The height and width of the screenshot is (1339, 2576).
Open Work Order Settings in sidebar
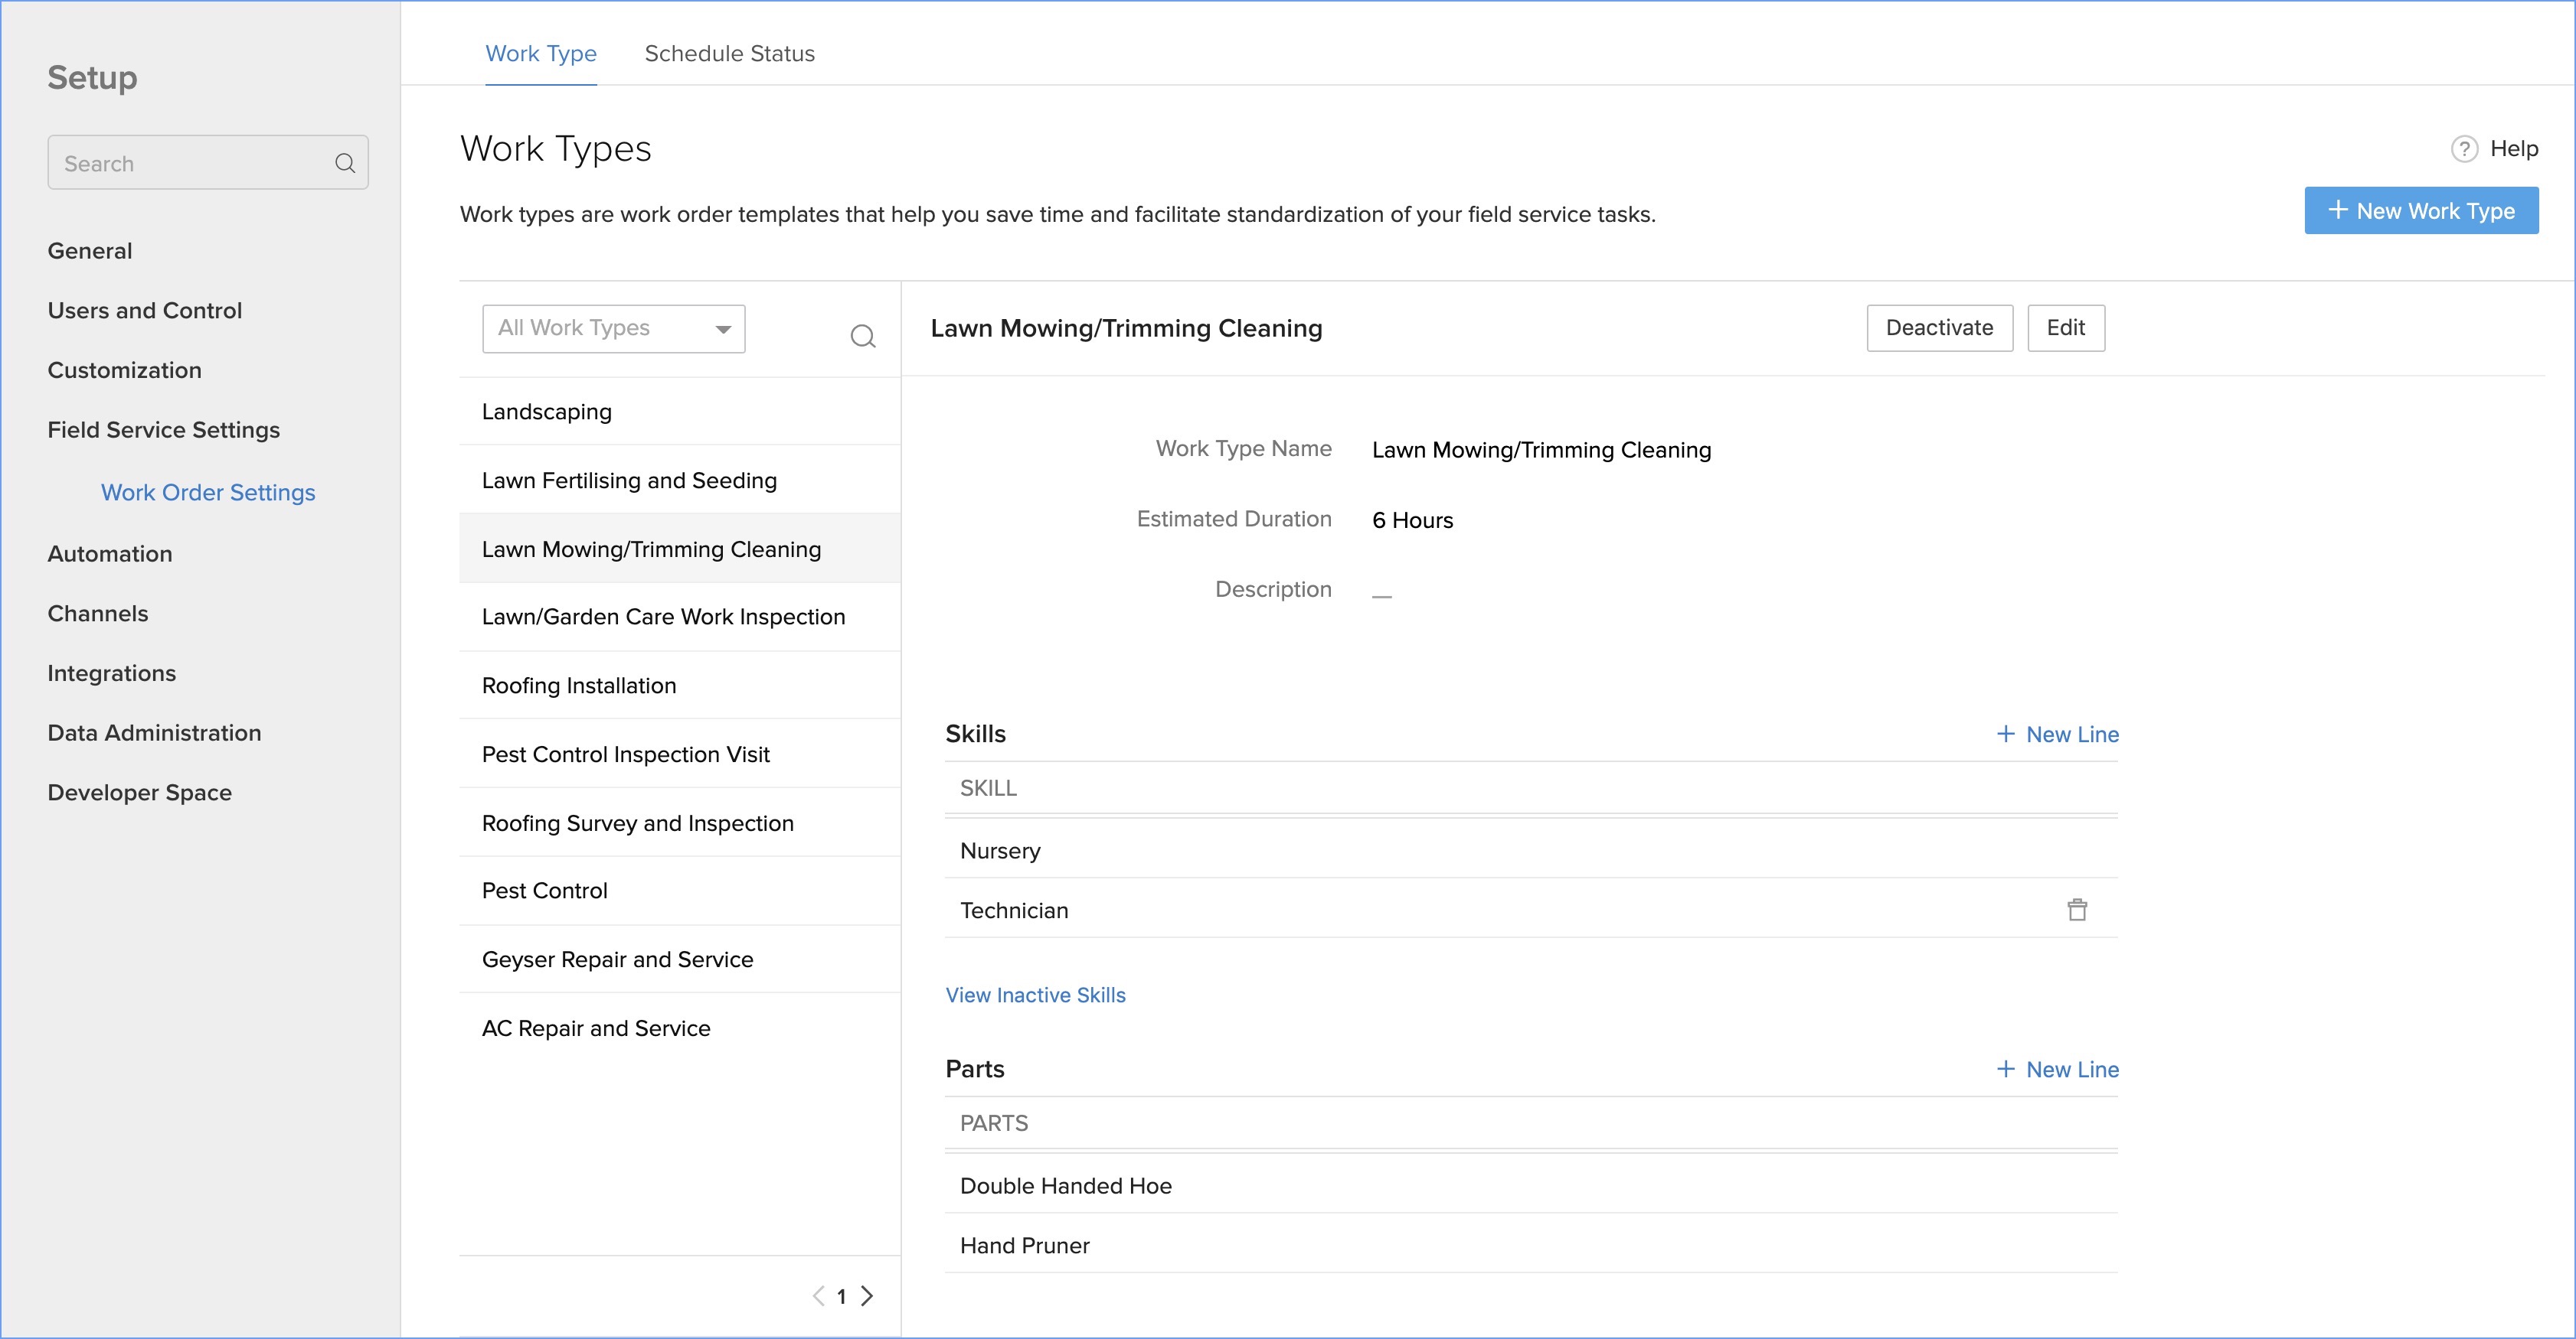coord(208,493)
